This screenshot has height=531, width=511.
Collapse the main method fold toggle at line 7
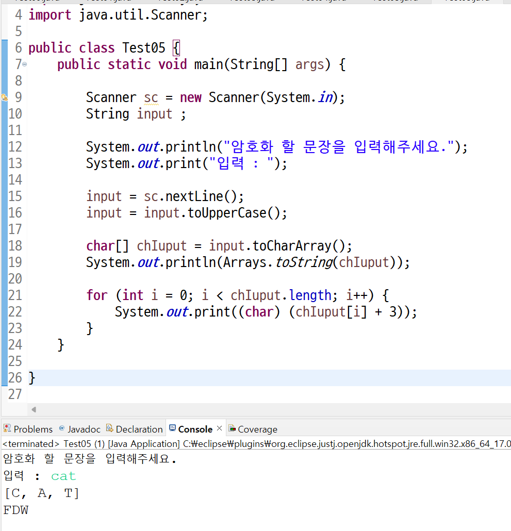24,64
